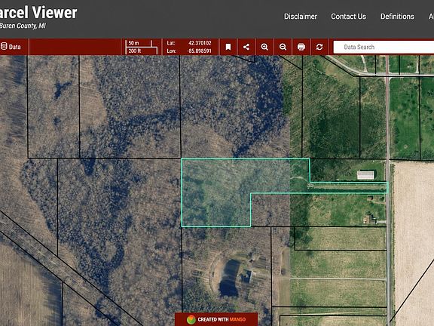Click the print map icon
Viewport: 434px width, 326px height.
[x=301, y=47]
